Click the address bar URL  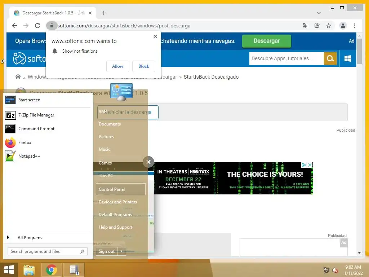(x=124, y=26)
